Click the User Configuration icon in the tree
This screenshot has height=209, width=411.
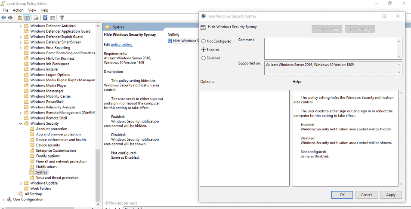9,199
